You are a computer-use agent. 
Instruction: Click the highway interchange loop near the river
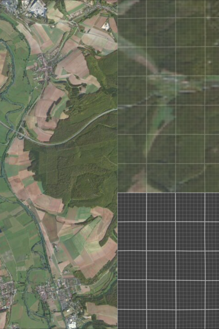tap(20, 133)
